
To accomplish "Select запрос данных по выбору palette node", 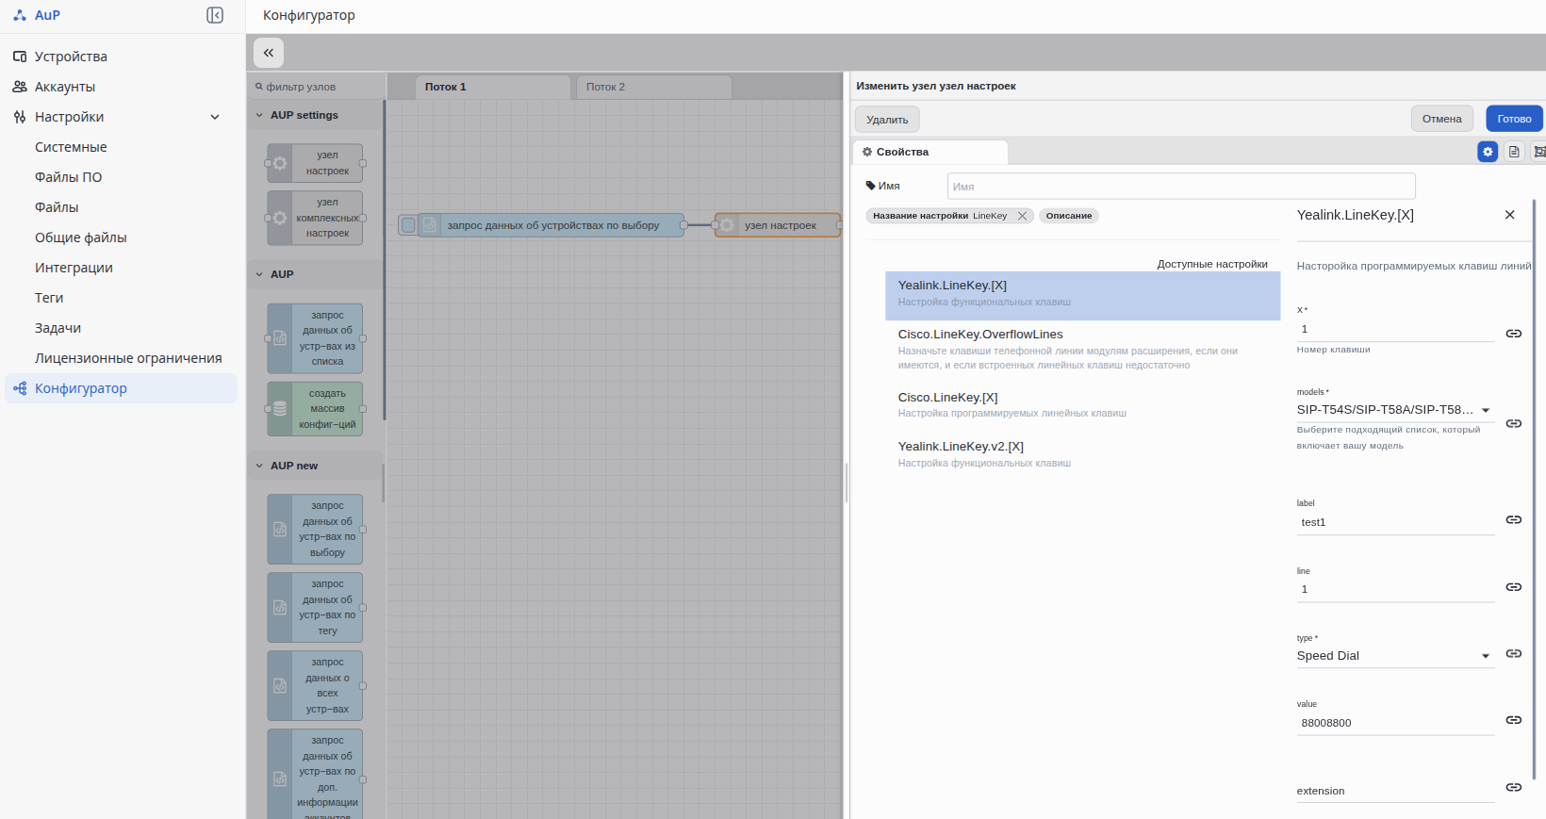I will (315, 530).
